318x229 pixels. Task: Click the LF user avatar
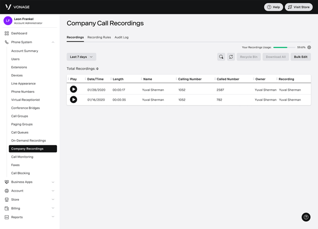8,20
